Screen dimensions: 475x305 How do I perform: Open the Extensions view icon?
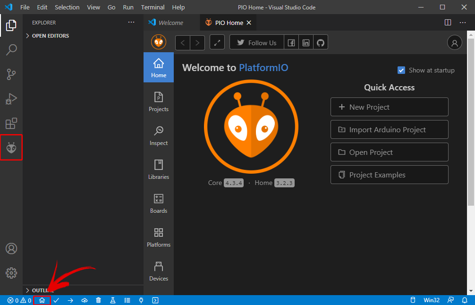(11, 123)
